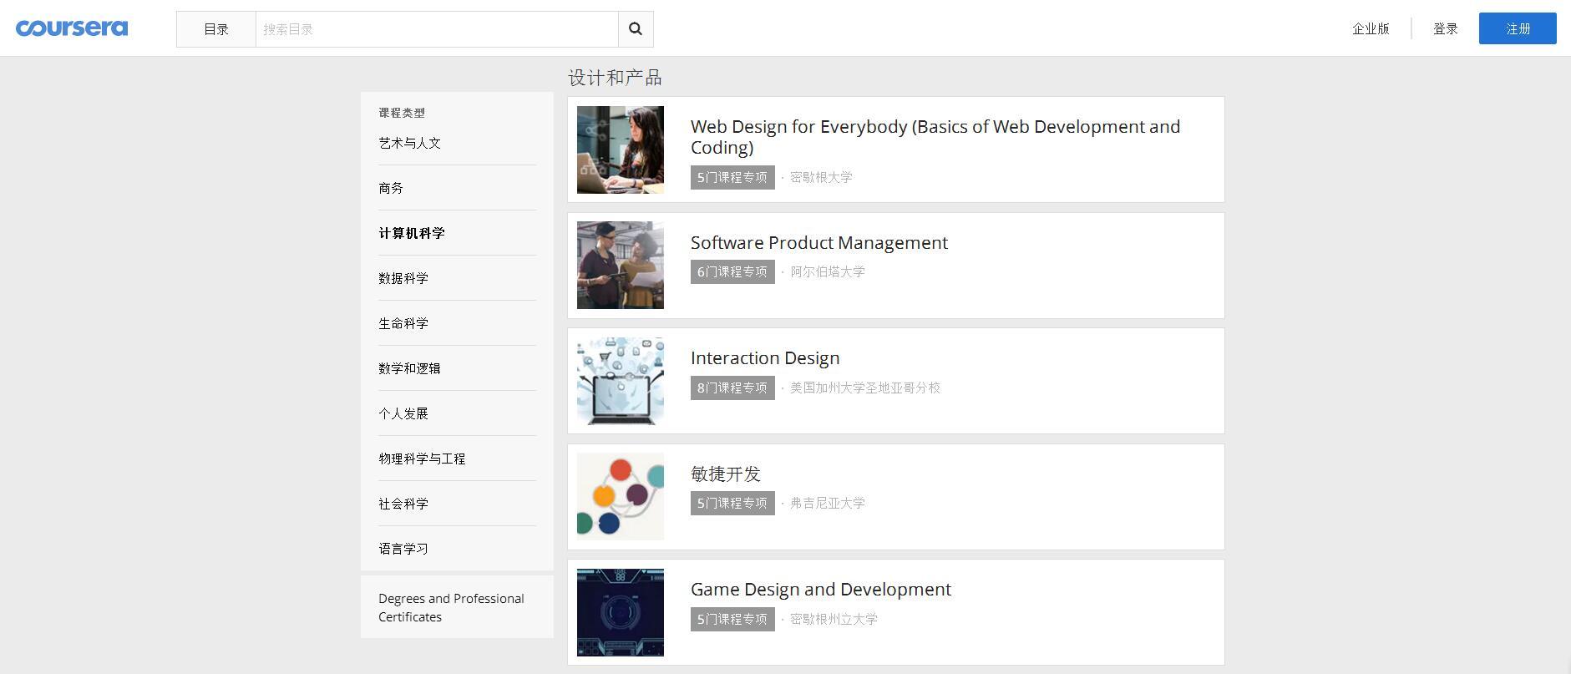
Task: Select 数学和逻辑 category
Action: [409, 368]
